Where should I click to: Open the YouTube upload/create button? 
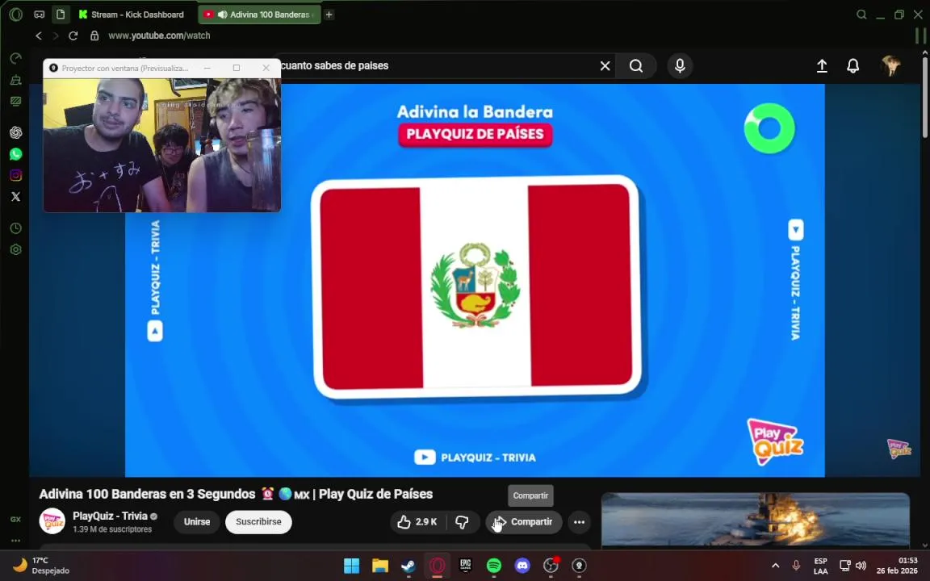822,66
